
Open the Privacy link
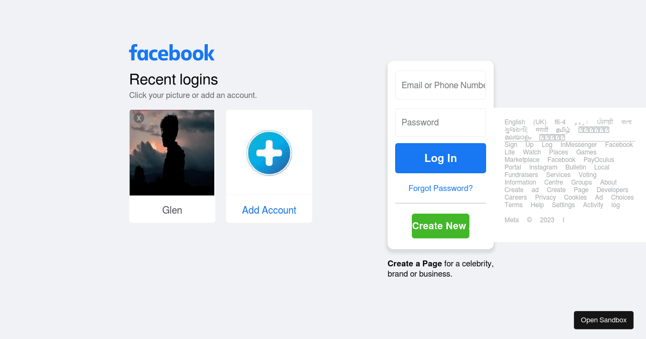click(545, 197)
